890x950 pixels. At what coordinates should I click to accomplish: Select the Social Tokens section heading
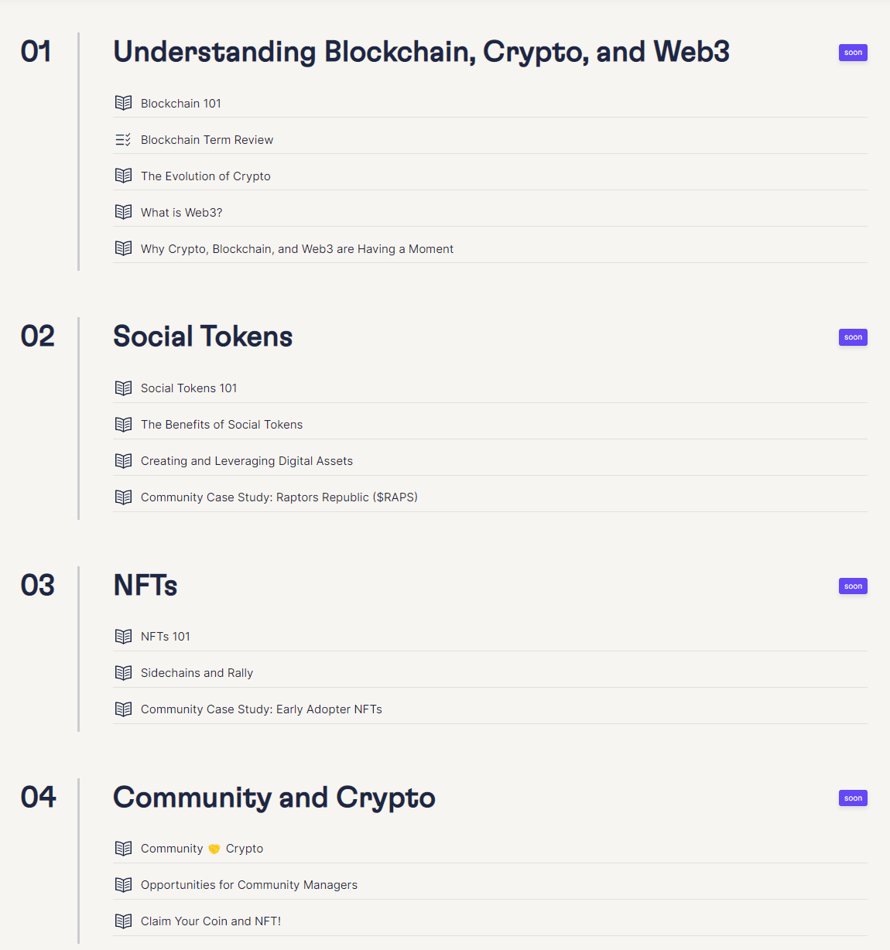click(203, 337)
